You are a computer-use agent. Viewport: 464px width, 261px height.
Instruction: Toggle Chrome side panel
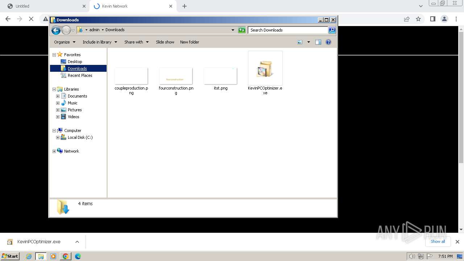click(432, 19)
